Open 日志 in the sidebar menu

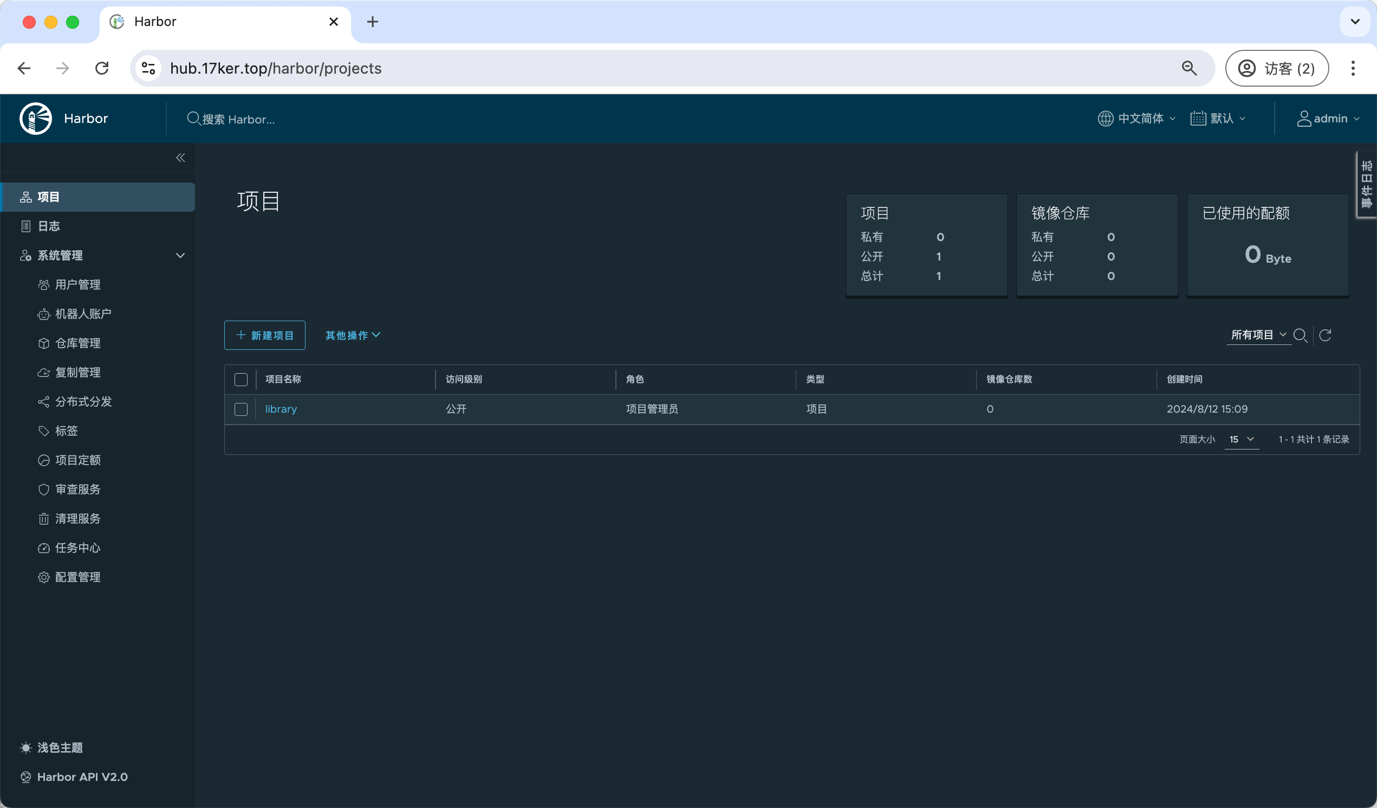[49, 226]
